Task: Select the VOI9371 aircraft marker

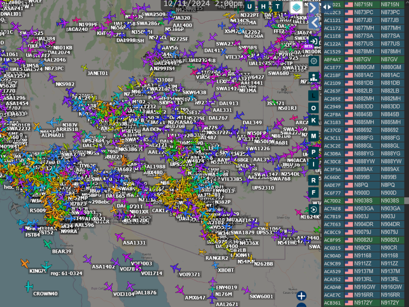Action: 175,268
